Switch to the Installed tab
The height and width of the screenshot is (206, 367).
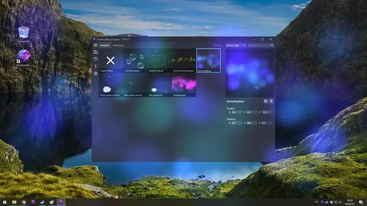(x=105, y=45)
